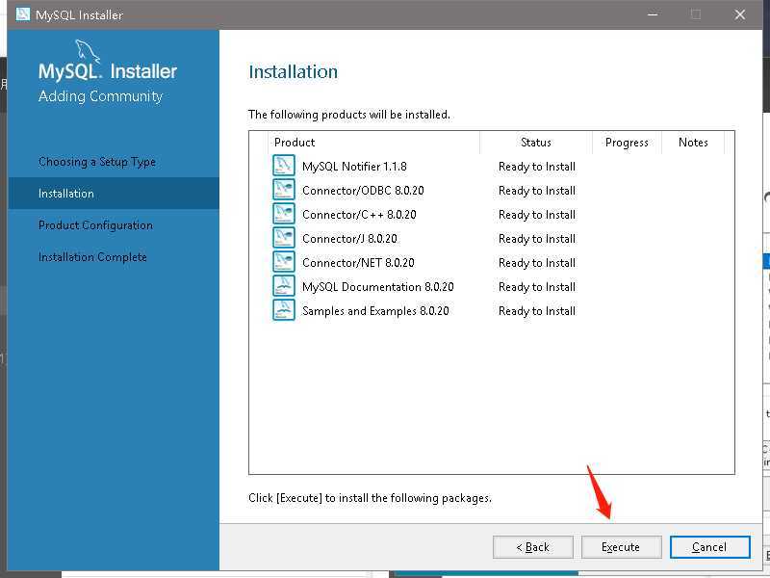Select the Samples and Examples 8.0.20 text
This screenshot has height=578, width=770.
375,311
